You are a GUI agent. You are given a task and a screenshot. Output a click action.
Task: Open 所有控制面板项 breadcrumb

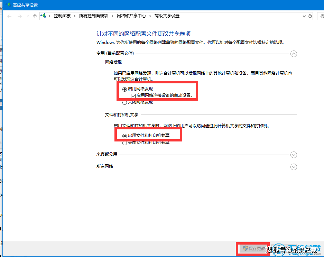click(94, 16)
